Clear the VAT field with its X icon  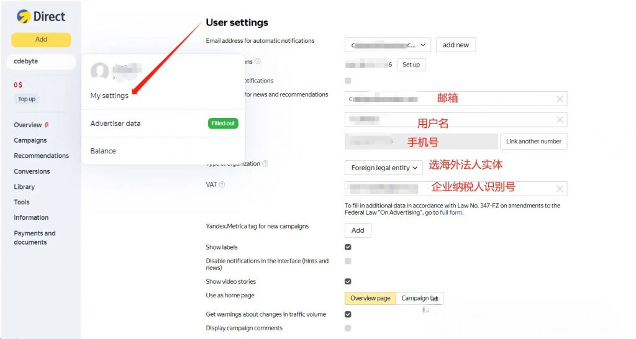(560, 189)
